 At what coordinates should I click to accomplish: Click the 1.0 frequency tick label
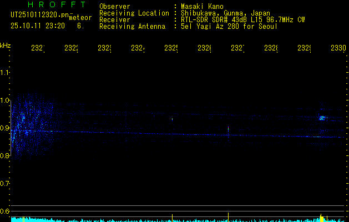(5, 100)
